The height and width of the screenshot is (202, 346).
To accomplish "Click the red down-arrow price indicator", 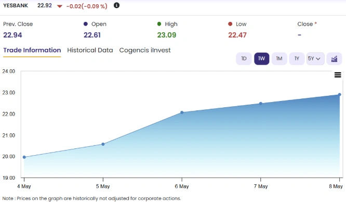I will tap(59, 6).
